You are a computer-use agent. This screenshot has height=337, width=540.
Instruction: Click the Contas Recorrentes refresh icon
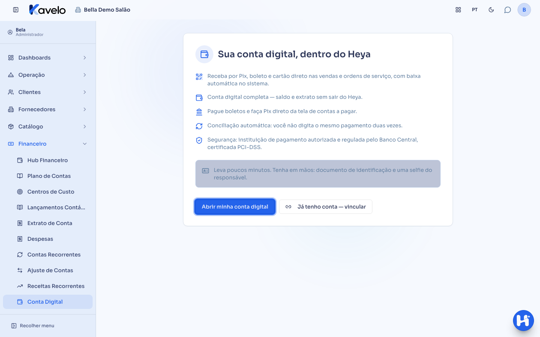(x=20, y=255)
